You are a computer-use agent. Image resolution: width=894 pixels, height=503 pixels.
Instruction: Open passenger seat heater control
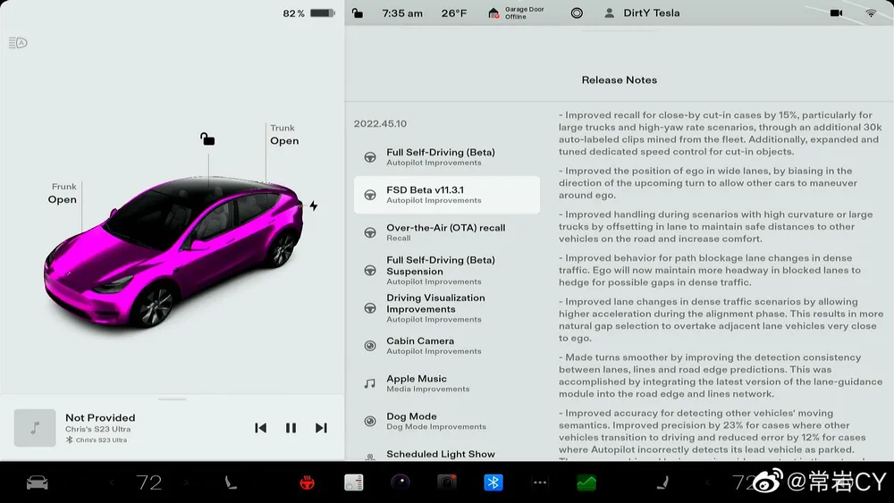click(x=663, y=483)
